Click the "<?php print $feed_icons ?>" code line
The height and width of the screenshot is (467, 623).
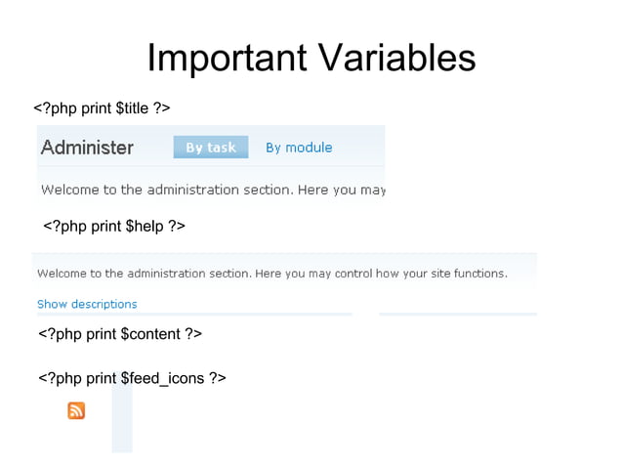pos(132,377)
